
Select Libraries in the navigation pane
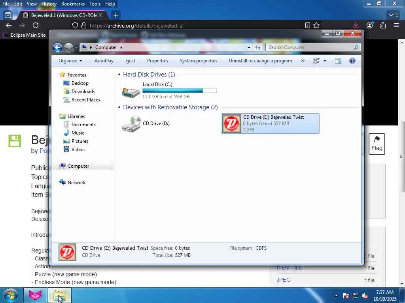tap(76, 116)
